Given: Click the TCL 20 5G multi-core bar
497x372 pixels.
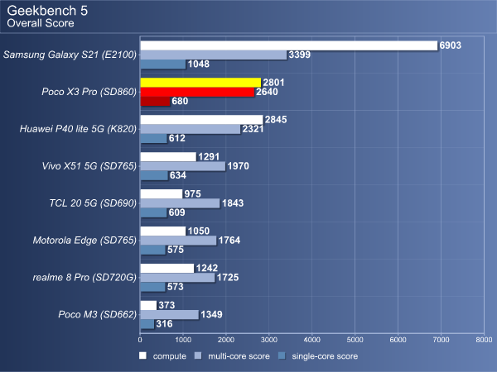Looking at the screenshot, I should (x=180, y=203).
